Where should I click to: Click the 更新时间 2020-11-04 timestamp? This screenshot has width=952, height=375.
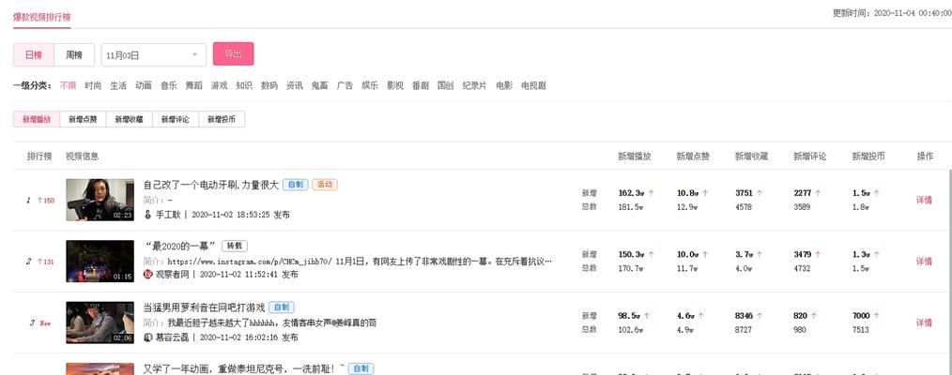(891, 12)
